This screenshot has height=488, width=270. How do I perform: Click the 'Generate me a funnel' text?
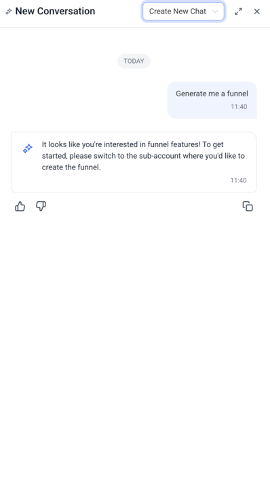pyautogui.click(x=212, y=94)
